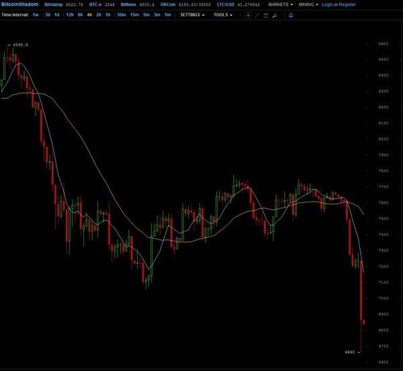403x371 pixels.
Task: Click the Register link
Action: click(347, 5)
